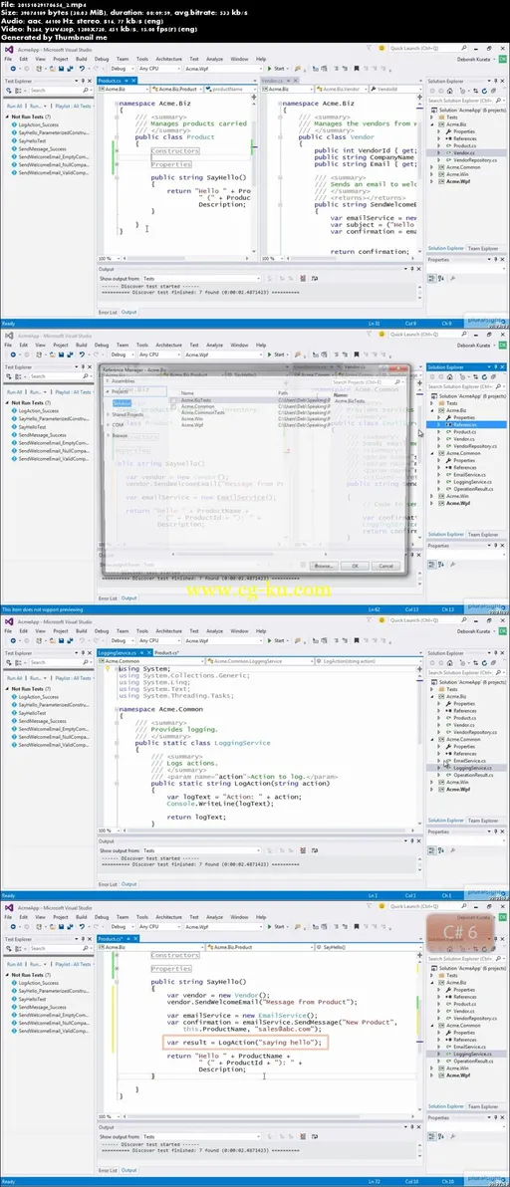Select VendorRepository.cs in top frame Solution Explorer
Image resolution: width=510 pixels, height=1187 pixels.
[x=475, y=159]
